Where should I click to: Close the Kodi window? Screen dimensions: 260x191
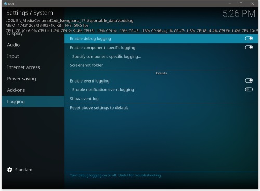[x=253, y=4]
